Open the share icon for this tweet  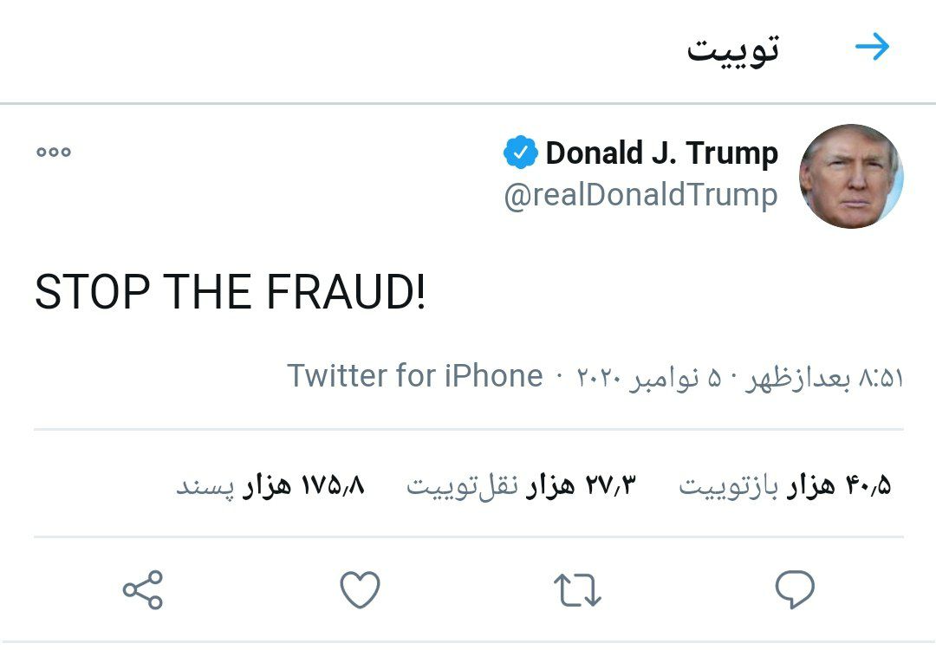click(143, 589)
